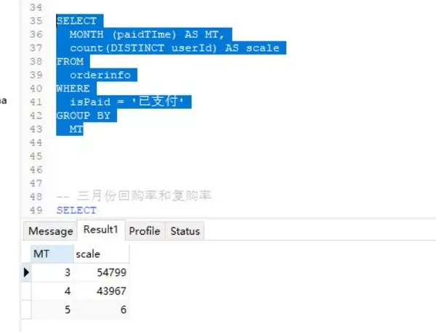The height and width of the screenshot is (332, 436).
Task: Click the SELECT keyword on line 49
Action: pos(77,210)
